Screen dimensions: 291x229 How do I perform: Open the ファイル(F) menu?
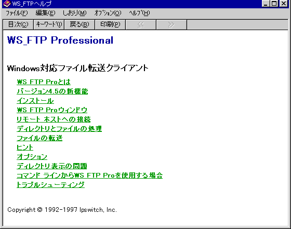coord(17,13)
